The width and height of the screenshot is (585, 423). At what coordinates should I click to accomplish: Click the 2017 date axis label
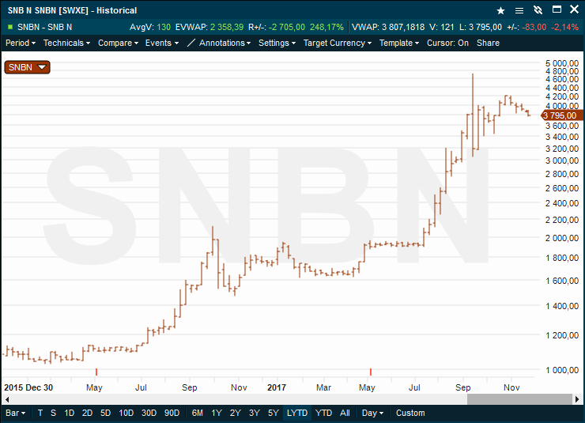point(277,387)
